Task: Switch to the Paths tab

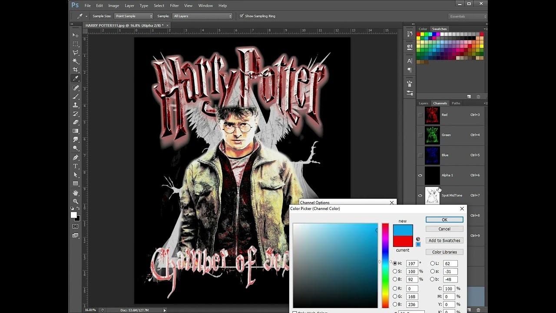Action: click(x=456, y=103)
